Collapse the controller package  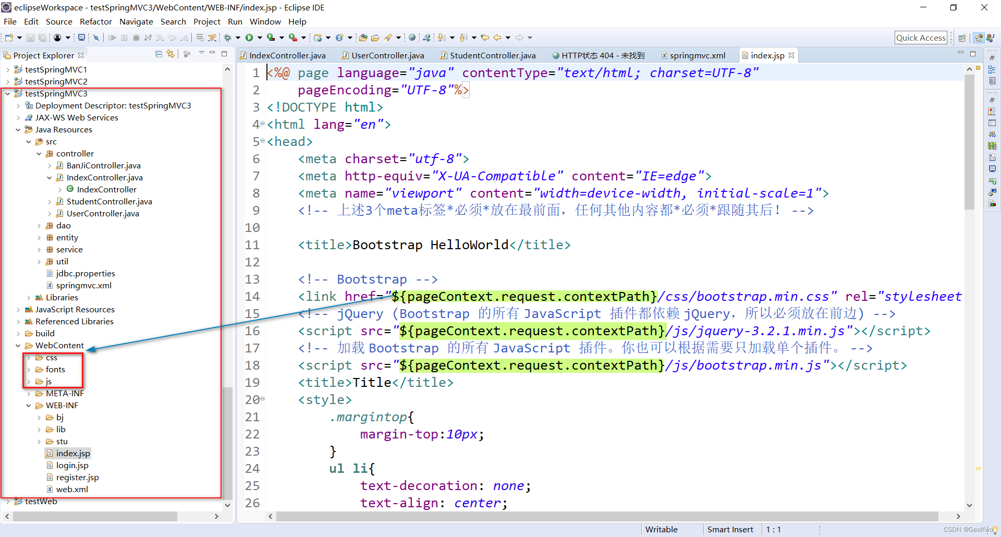(39, 153)
